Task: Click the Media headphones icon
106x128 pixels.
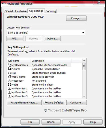Action: point(9,84)
